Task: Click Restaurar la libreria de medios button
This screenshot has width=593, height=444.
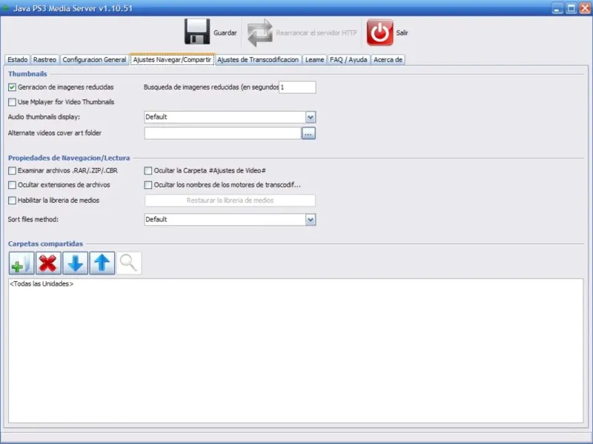Action: 230,201
